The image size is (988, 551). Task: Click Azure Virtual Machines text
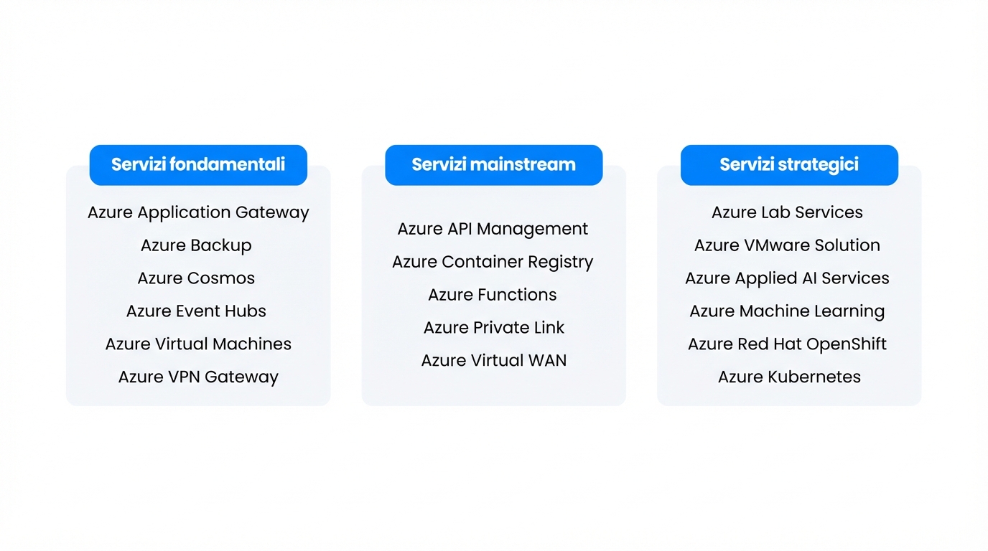[x=198, y=344]
